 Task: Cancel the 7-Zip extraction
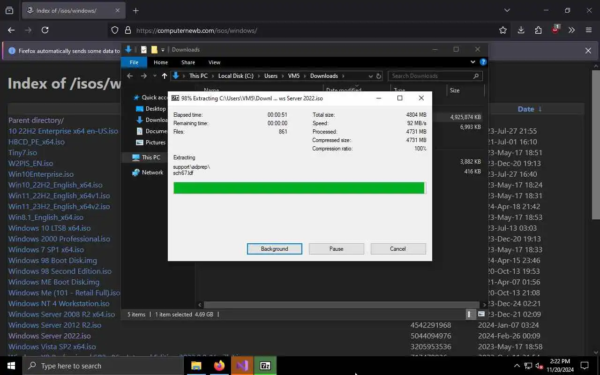[x=398, y=249]
